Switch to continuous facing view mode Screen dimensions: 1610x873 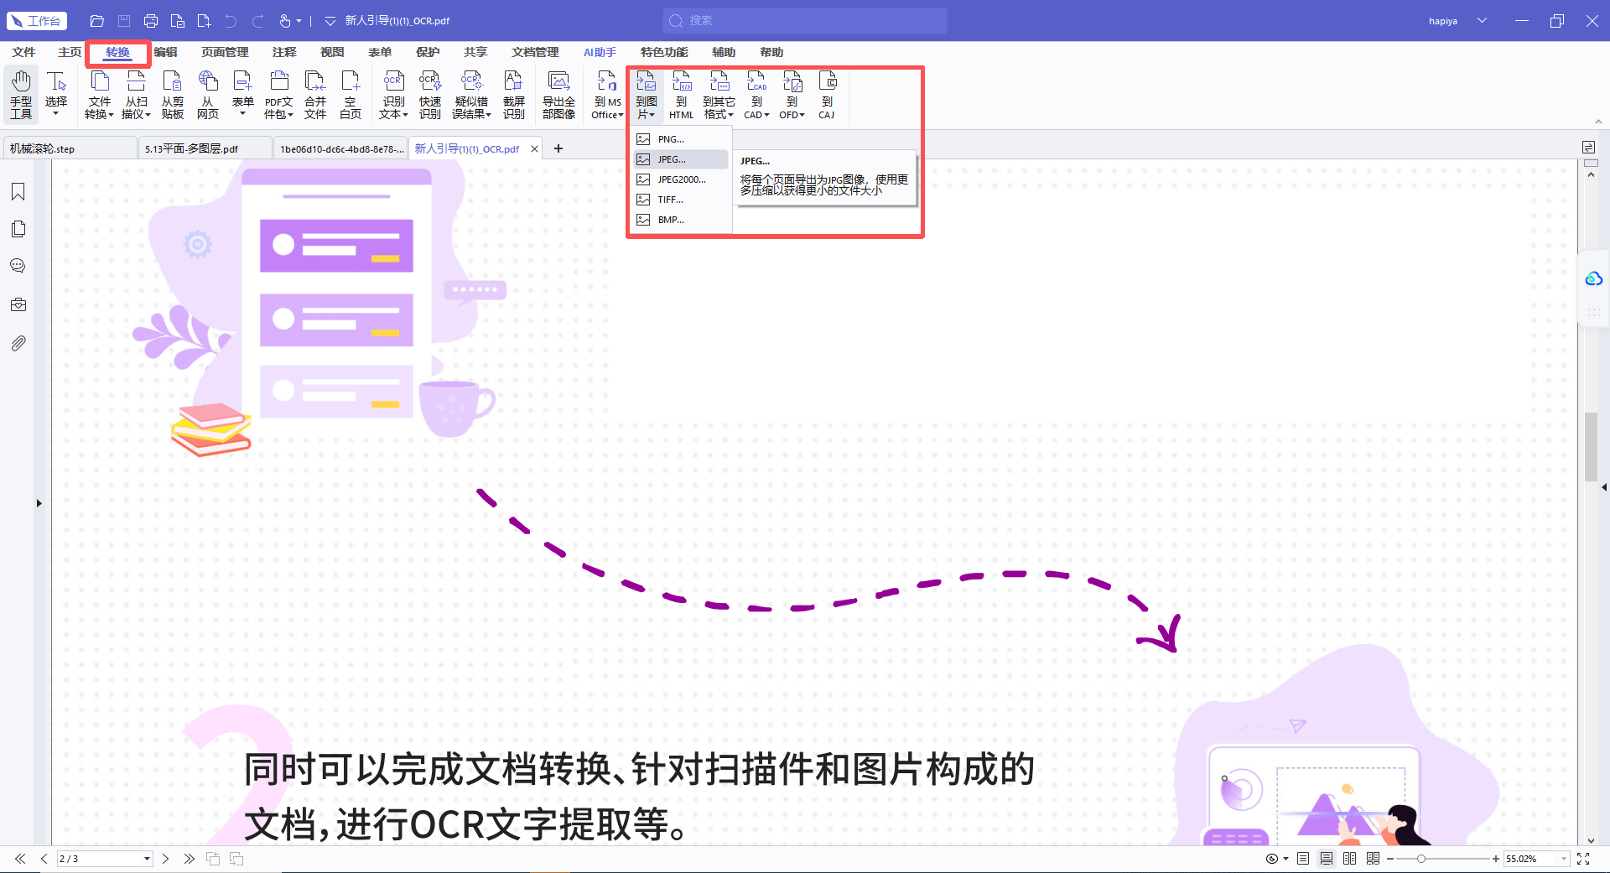1374,859
